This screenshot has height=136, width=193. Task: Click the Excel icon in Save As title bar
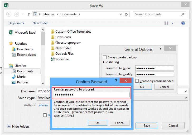pyautogui.click(x=6, y=5)
